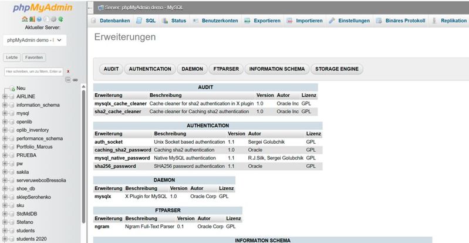
Task: Click the server icon in breadcrumb bar
Action: point(101,8)
